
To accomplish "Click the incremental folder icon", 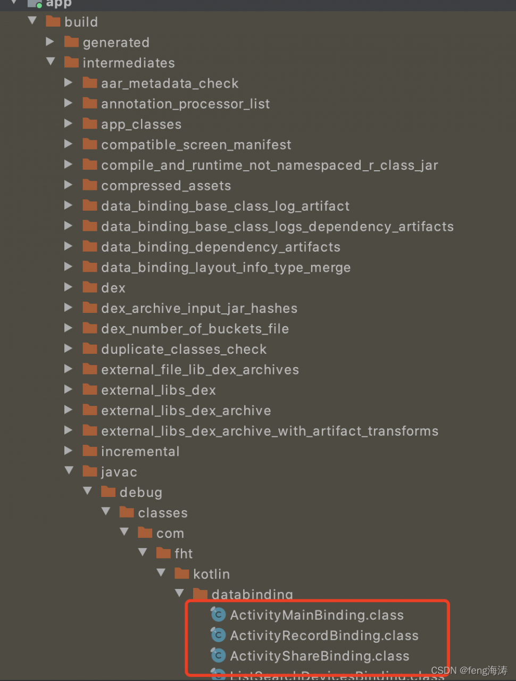I will click(90, 451).
